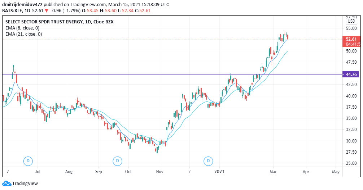Image resolution: width=363 pixels, height=190 pixels.
Task: Click the Sep label on time axis
Action: point(99,172)
